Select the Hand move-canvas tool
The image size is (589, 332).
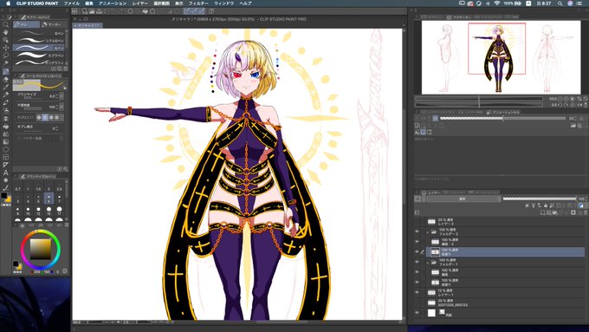pyautogui.click(x=6, y=32)
